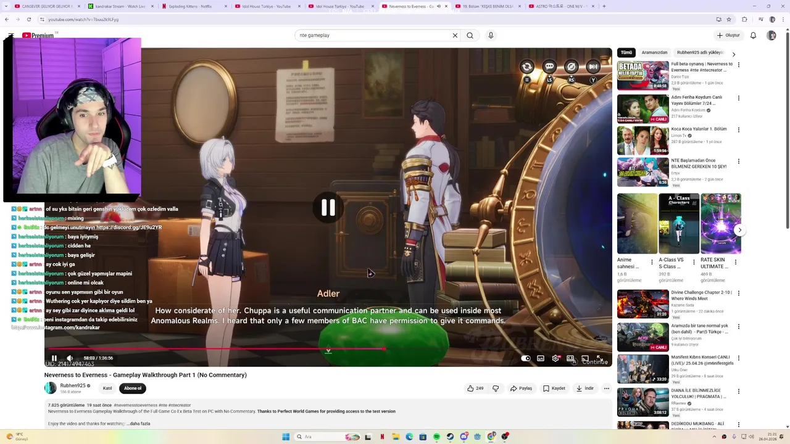
Task: Reload the page in the browser
Action: 28,19
